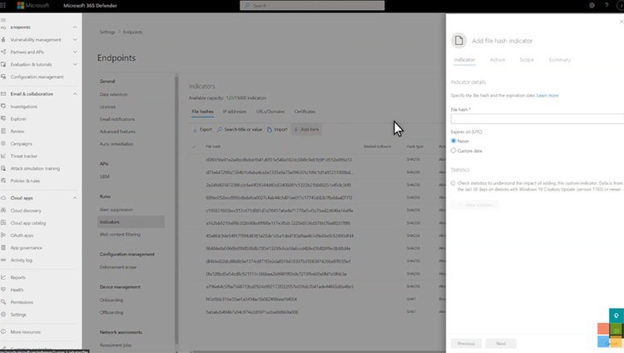Viewport: 624px width, 353px height.
Task: Click the Search title or value magnifier
Action: pyautogui.click(x=220, y=130)
